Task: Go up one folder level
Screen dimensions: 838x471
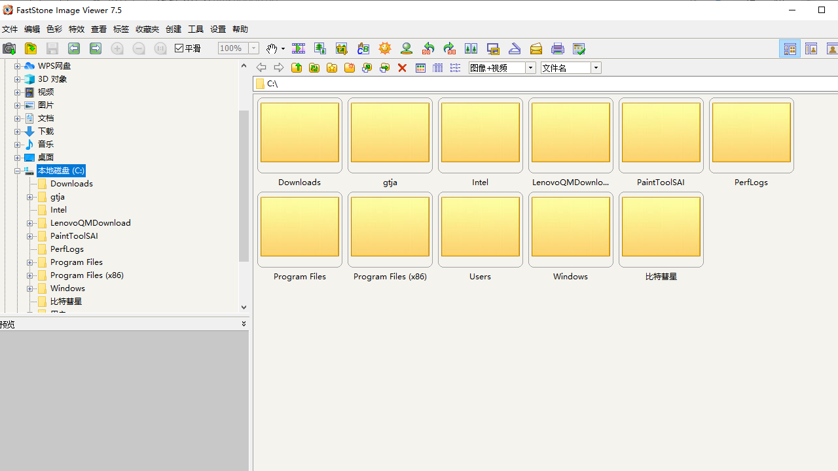Action: point(297,68)
